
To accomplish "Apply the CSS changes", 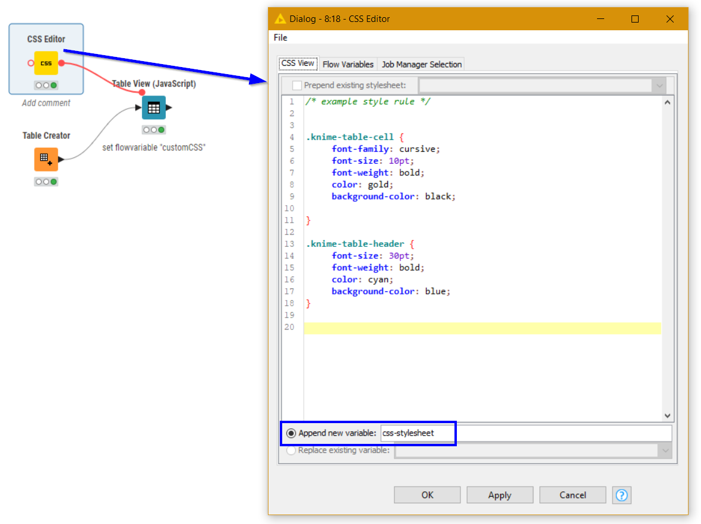I will (x=500, y=495).
